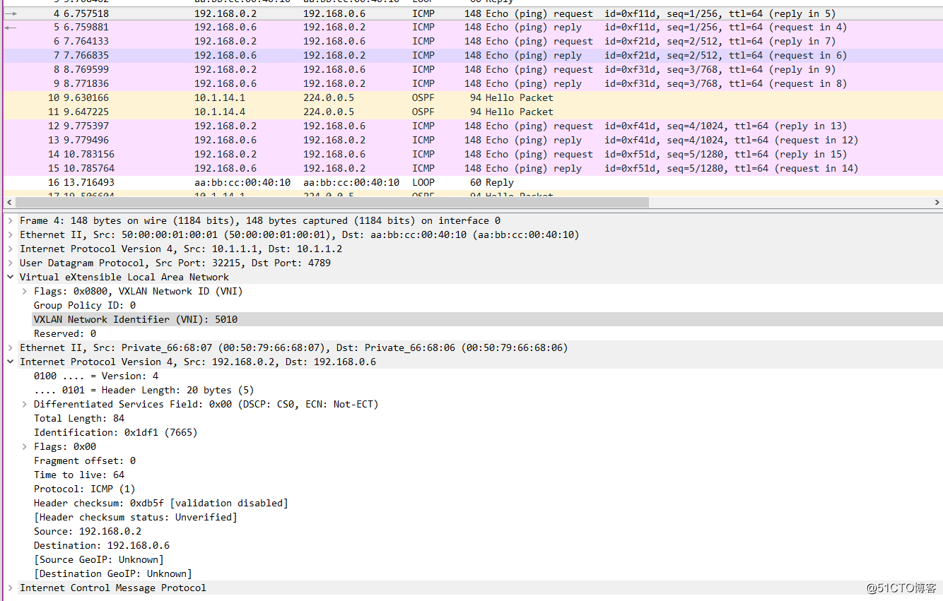Select Source: 192.168.0.2 field

click(88, 531)
